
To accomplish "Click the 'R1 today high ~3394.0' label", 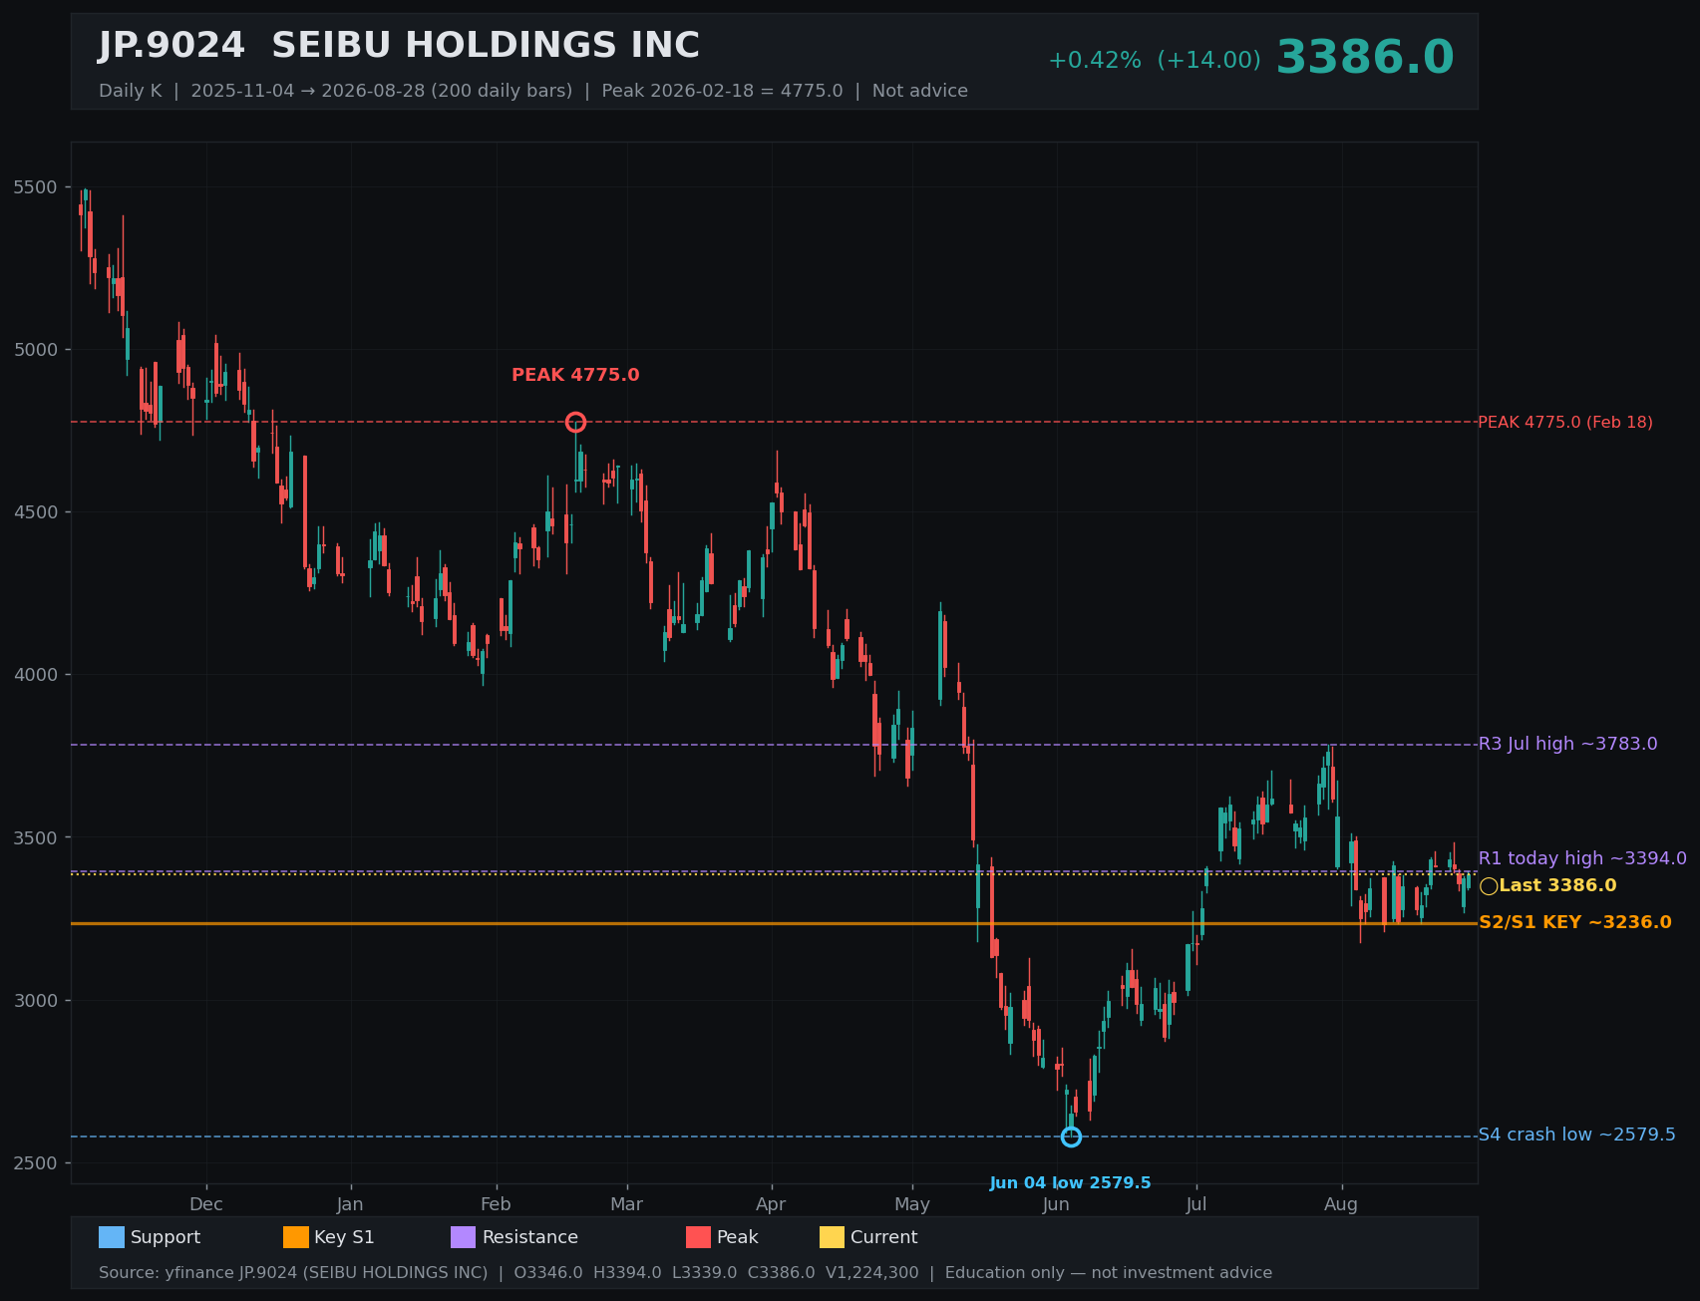I will (x=1582, y=858).
